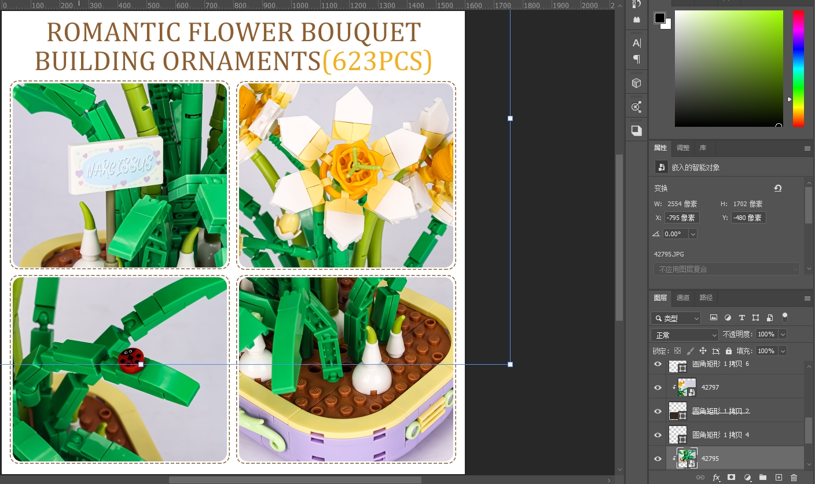Viewport: 815px width, 484px height.
Task: Click the delete layer trash icon
Action: point(794,478)
